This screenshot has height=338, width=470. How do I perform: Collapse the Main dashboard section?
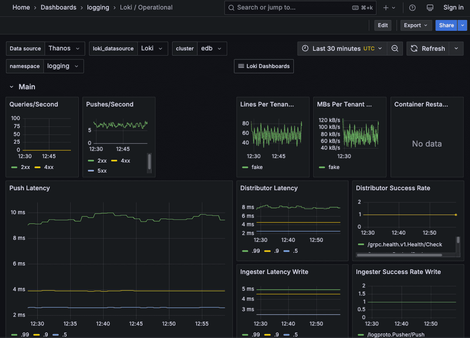pyautogui.click(x=12, y=86)
